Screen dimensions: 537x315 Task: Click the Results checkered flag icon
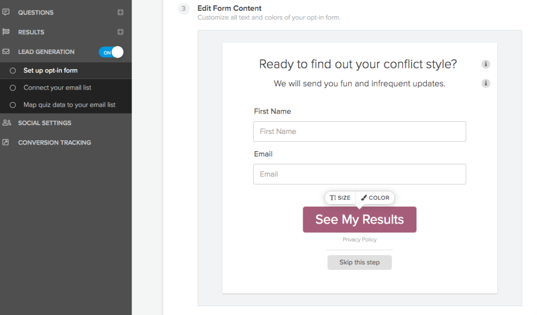point(6,32)
